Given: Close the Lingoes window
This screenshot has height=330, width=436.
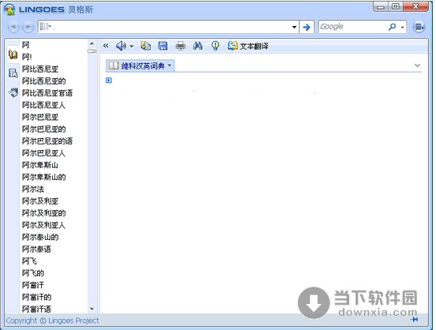Looking at the screenshot, I should (x=416, y=6).
